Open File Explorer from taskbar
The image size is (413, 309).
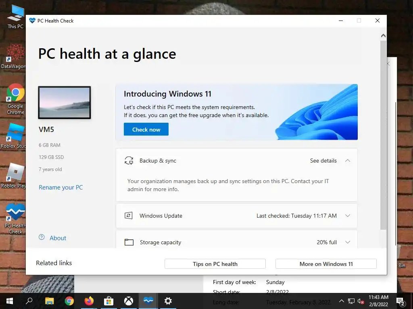click(x=49, y=301)
